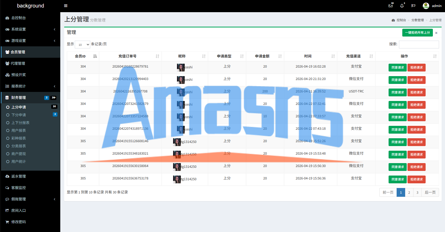Click the 客服监控 chat icon
The image size is (445, 232).
click(7, 188)
